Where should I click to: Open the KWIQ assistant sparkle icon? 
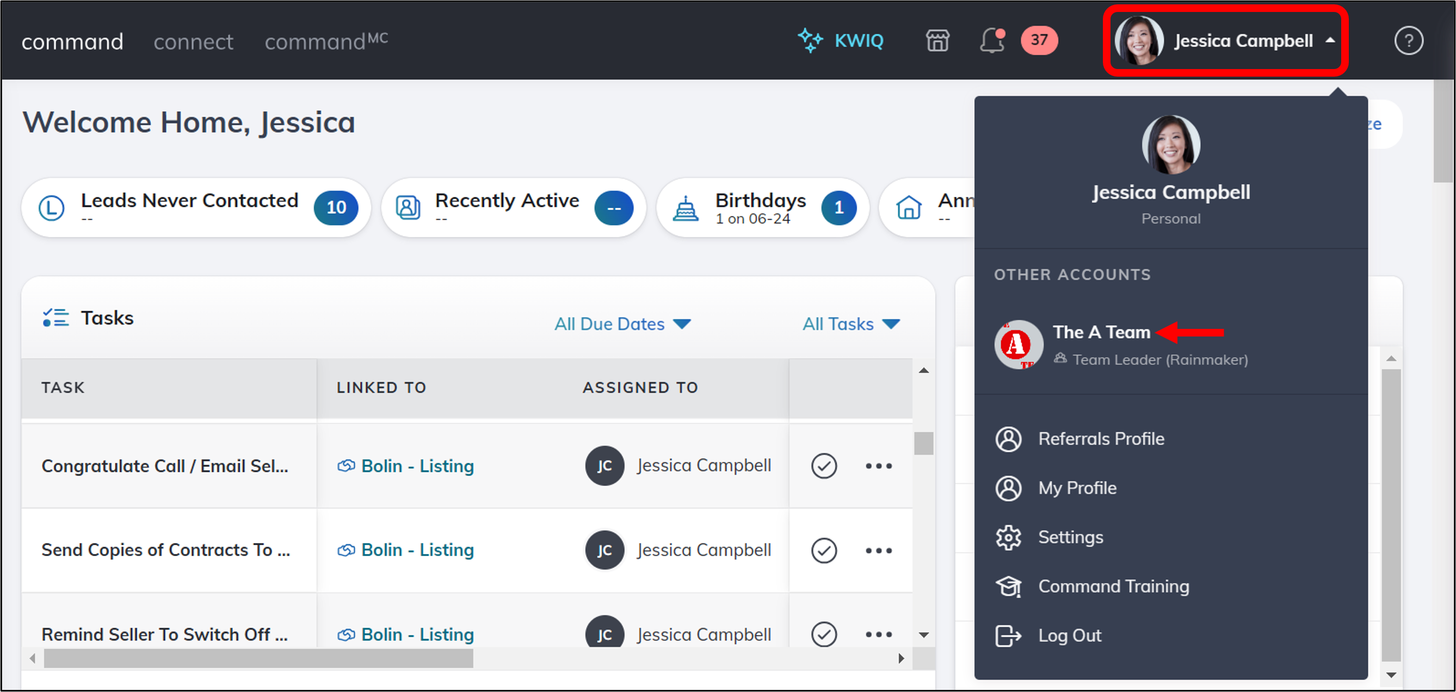tap(810, 40)
